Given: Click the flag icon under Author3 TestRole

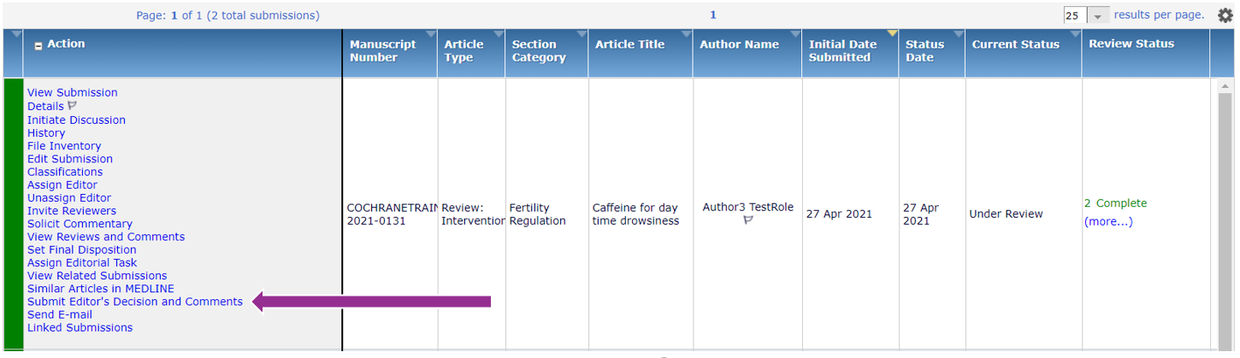Looking at the screenshot, I should click(x=747, y=220).
